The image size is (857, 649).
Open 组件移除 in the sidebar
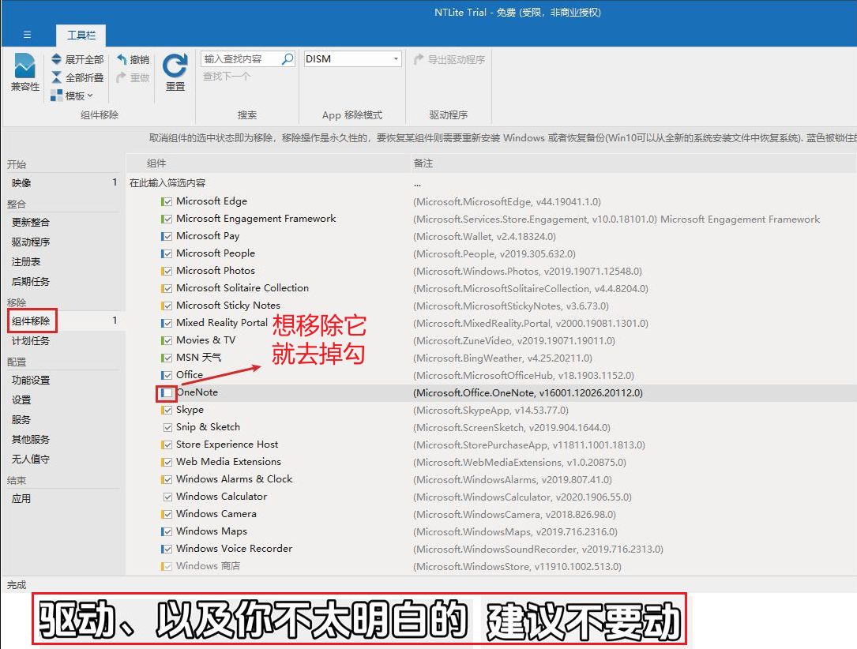[x=31, y=321]
